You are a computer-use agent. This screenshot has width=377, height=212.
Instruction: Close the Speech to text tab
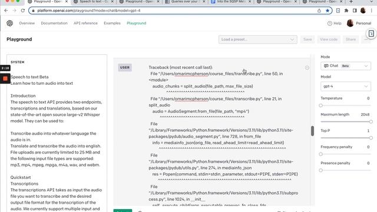[x=113, y=2]
